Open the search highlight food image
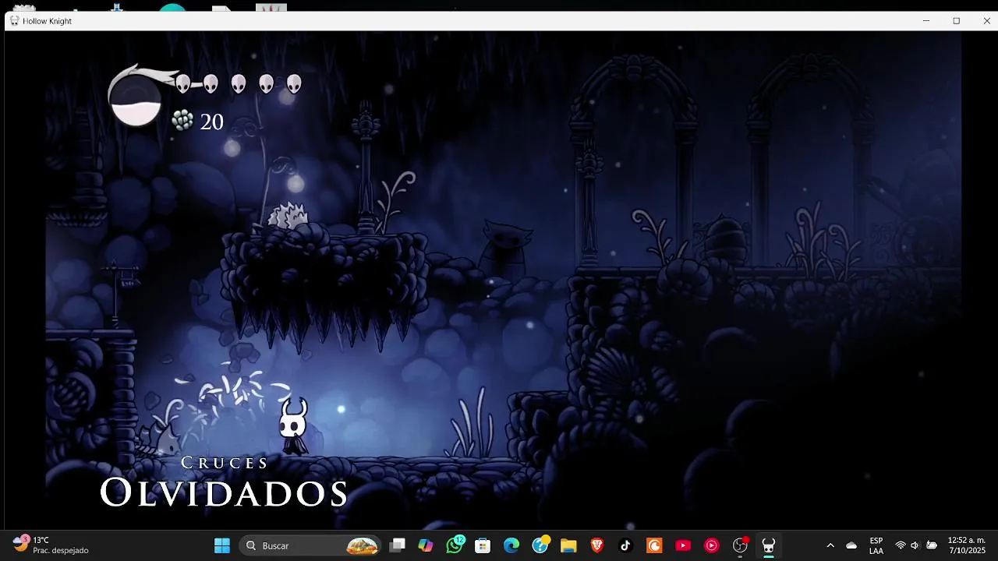Viewport: 998px width, 561px height. tap(362, 545)
